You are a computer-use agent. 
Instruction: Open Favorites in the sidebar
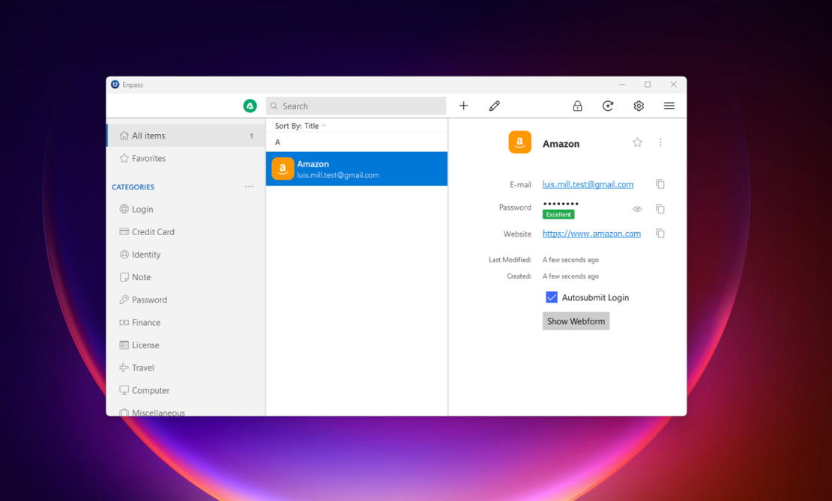click(148, 159)
